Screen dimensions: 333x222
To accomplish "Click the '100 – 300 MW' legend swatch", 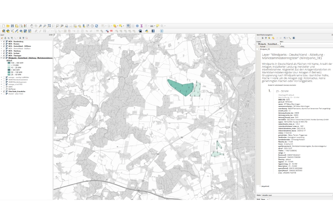I will click(9, 63).
